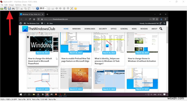Image resolution: width=187 pixels, height=101 pixels.
Task: Click the new tab plus button in Firefox
Action: 47,14
